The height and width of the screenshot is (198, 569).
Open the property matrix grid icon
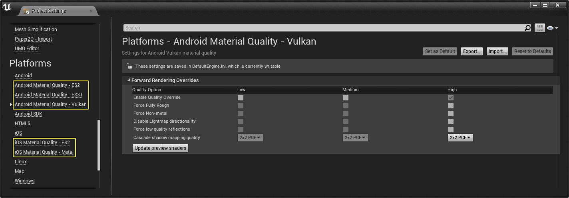click(540, 28)
